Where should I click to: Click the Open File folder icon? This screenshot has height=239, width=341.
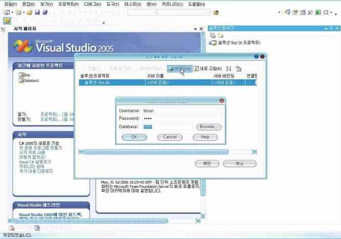29,12
